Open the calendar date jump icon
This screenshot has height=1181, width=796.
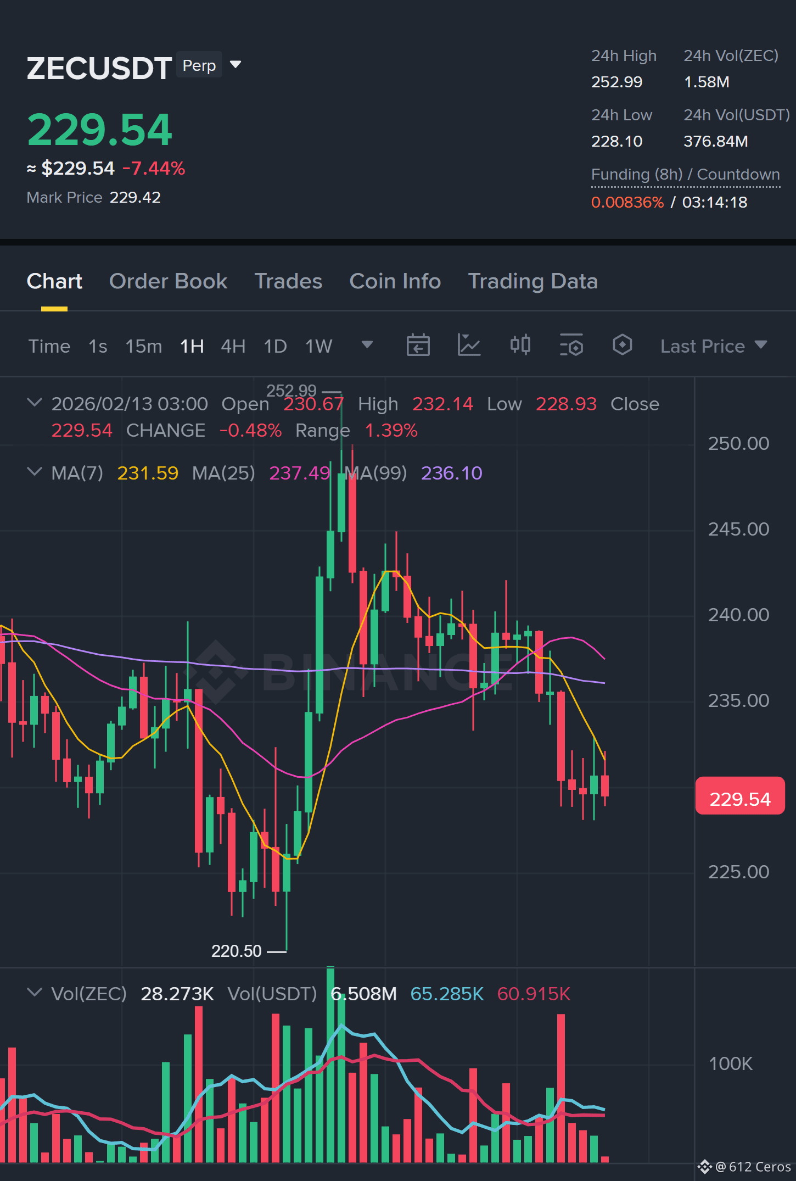418,346
